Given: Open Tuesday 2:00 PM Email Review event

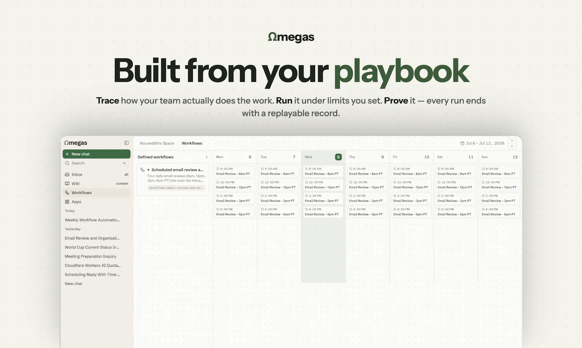Looking at the screenshot, I should pyautogui.click(x=279, y=198).
